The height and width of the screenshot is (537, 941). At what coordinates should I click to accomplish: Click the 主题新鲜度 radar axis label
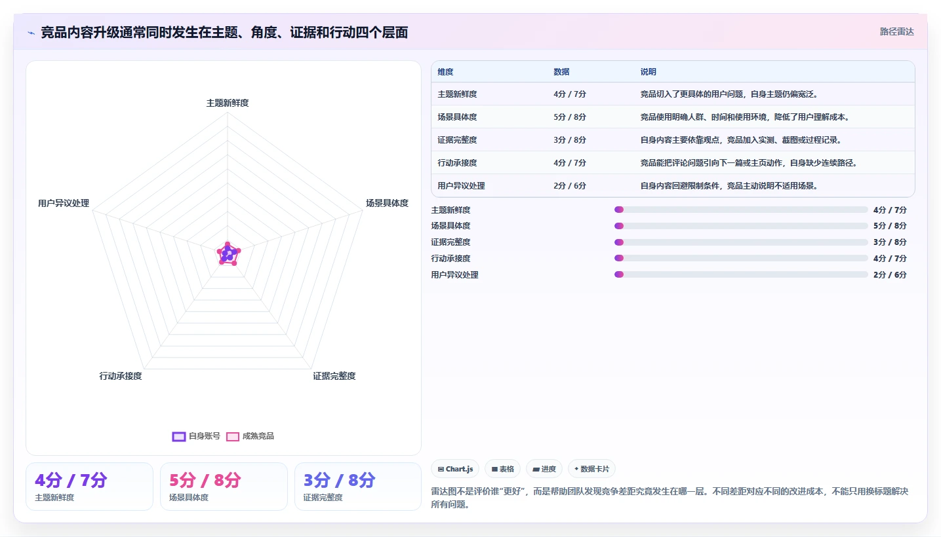(x=228, y=103)
